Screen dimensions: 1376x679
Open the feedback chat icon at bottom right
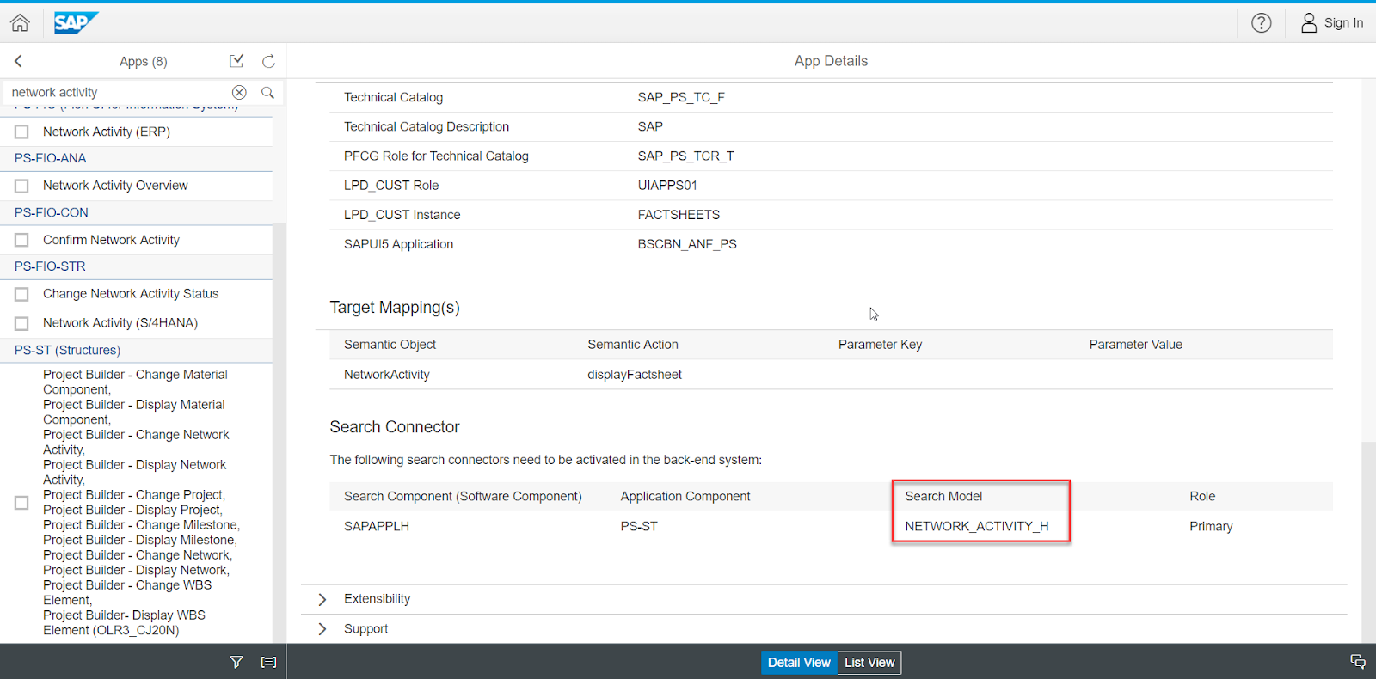tap(1357, 661)
